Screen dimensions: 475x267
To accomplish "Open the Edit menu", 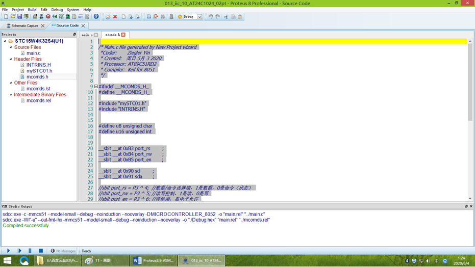I will point(44,10).
